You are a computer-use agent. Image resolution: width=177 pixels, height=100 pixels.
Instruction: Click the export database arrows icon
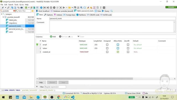pos(37,7)
